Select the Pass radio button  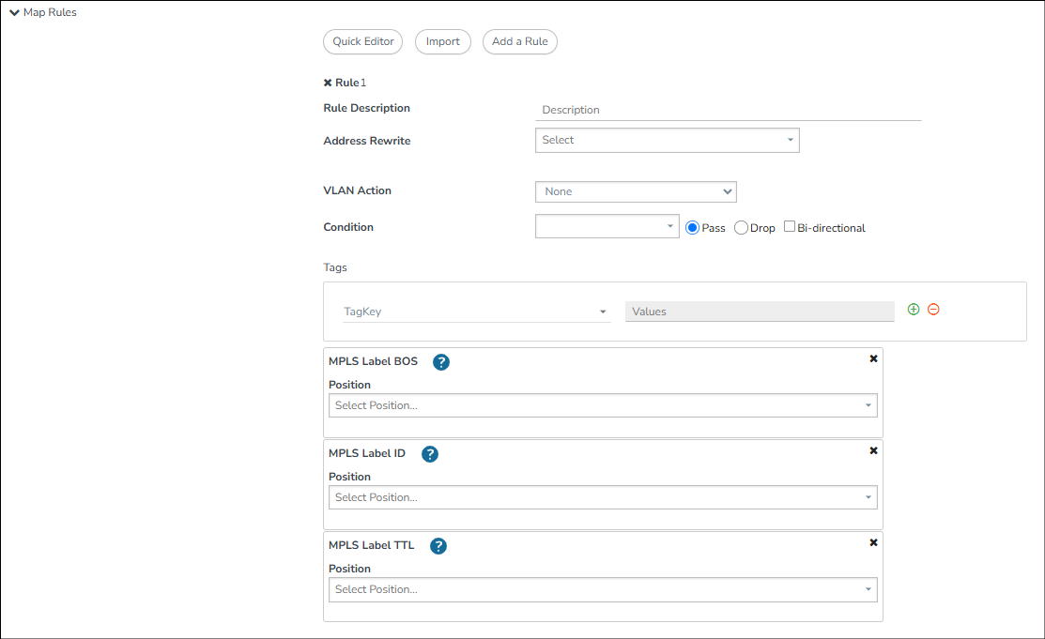pyautogui.click(x=693, y=227)
